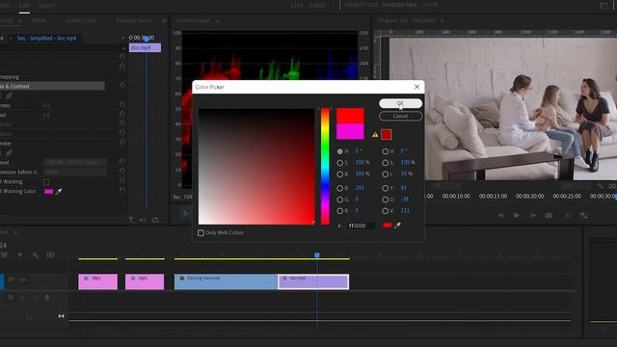
Task: Click the timeline playhead marker
Action: (317, 255)
